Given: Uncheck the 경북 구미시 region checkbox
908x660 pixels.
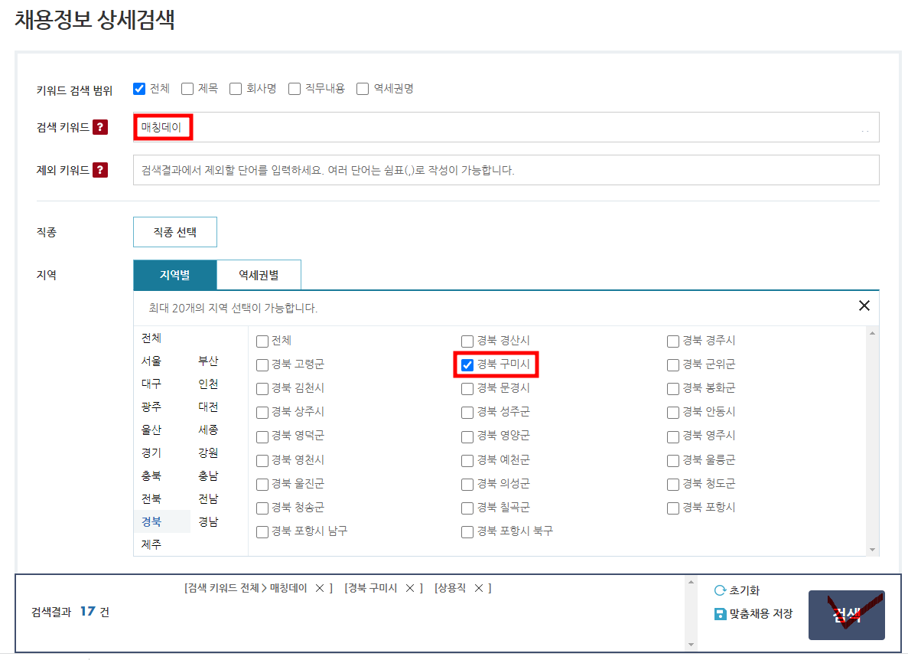Looking at the screenshot, I should [467, 364].
